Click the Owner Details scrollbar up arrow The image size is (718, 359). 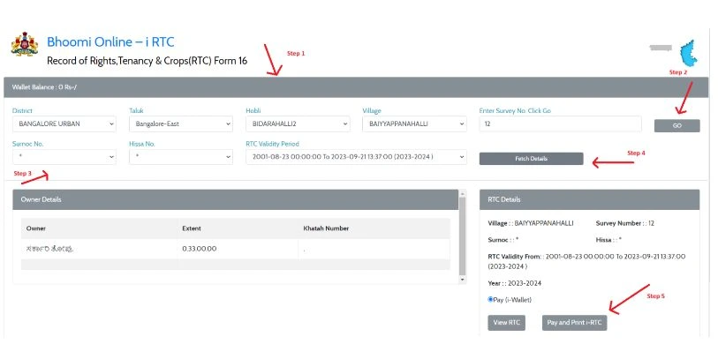(x=462, y=193)
